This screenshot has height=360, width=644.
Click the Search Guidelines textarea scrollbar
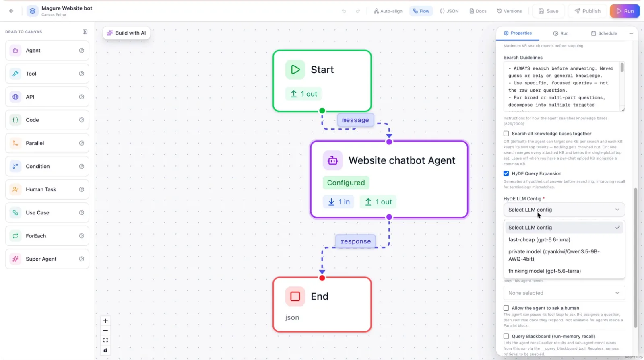[622, 68]
